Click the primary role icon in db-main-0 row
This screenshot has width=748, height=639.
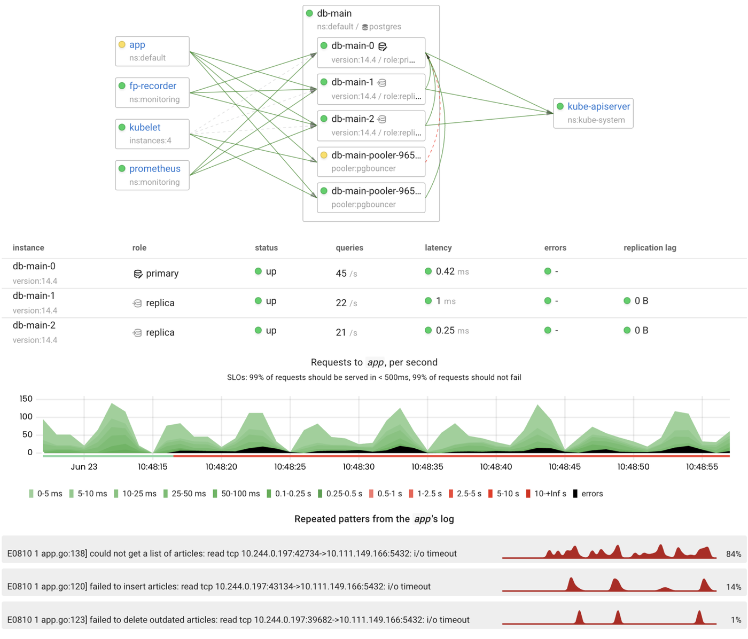[x=138, y=273]
